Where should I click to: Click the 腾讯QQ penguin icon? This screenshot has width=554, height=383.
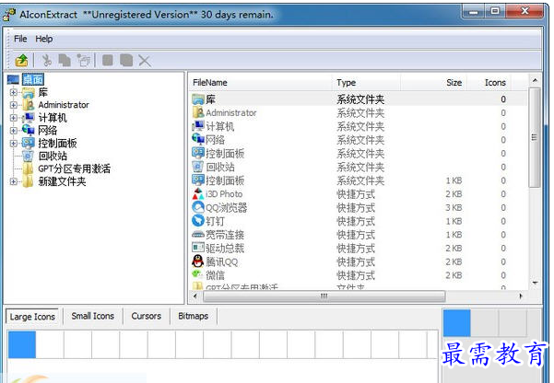[x=198, y=261]
